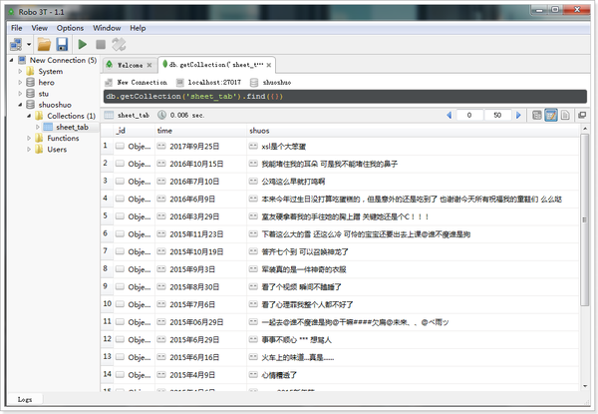Expand the Functions folder

point(29,138)
